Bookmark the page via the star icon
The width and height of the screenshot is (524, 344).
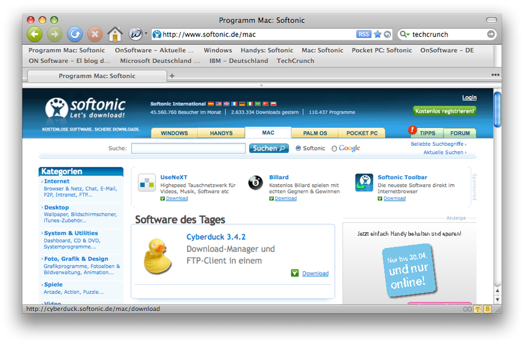point(377,34)
